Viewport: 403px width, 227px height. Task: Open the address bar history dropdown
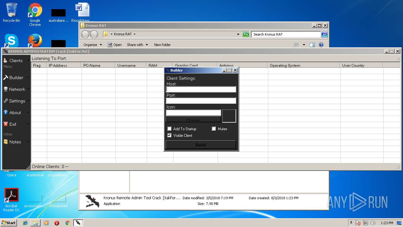[x=238, y=34]
